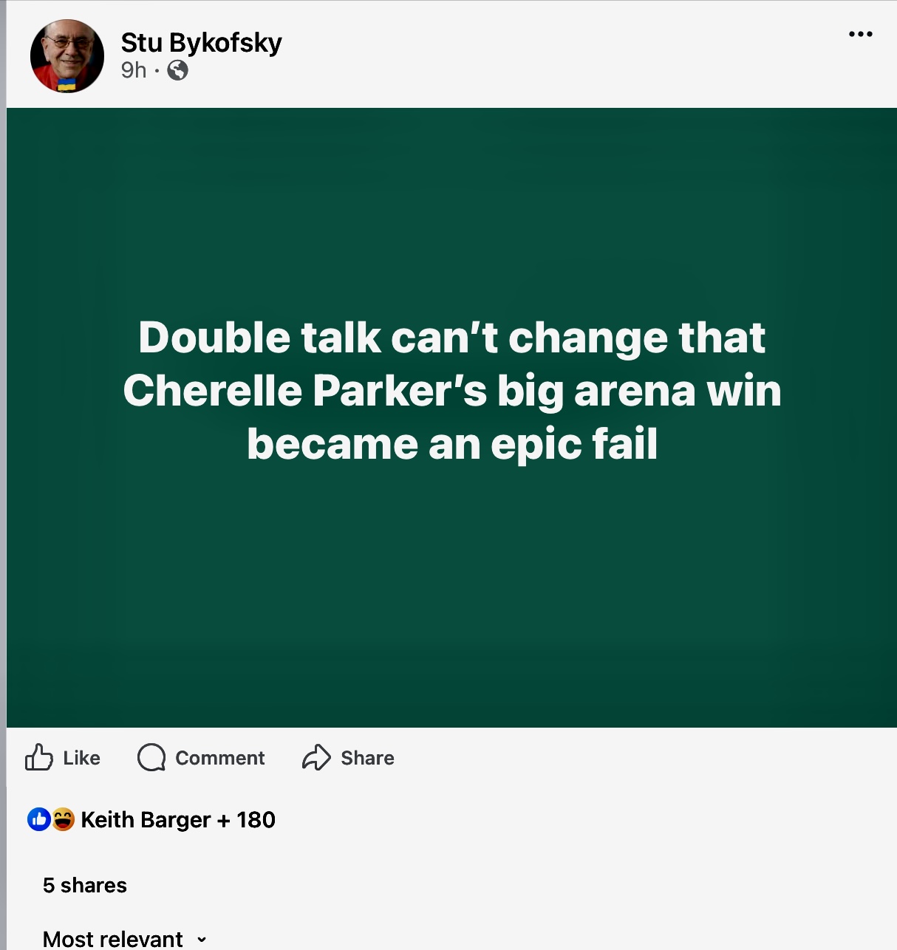Click the blue like reaction emoji
Image resolution: width=897 pixels, height=950 pixels.
click(38, 819)
